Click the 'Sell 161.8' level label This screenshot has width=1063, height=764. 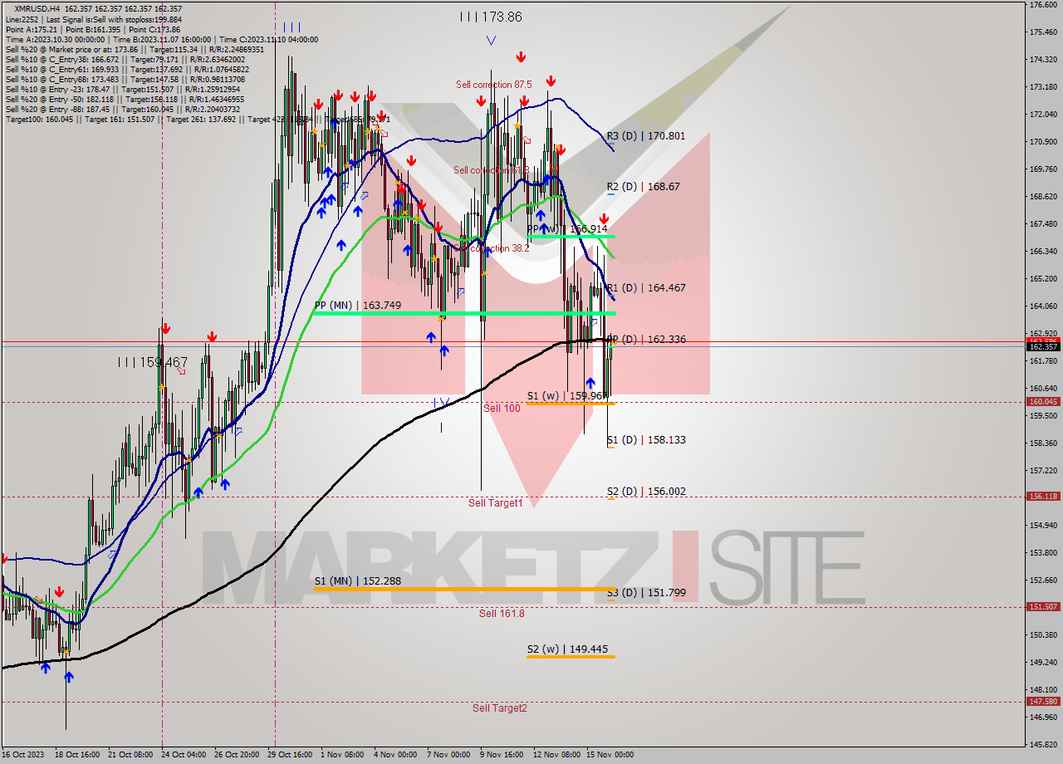[502, 614]
